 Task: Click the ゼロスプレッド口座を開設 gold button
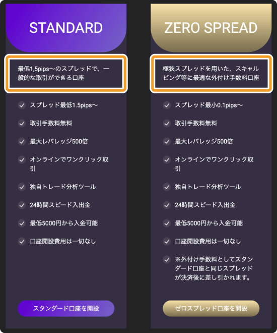(211, 308)
